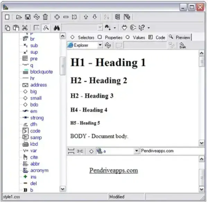The width and height of the screenshot is (208, 203).
Task: Refresh the preview using the refresh icon
Action: (108, 45)
